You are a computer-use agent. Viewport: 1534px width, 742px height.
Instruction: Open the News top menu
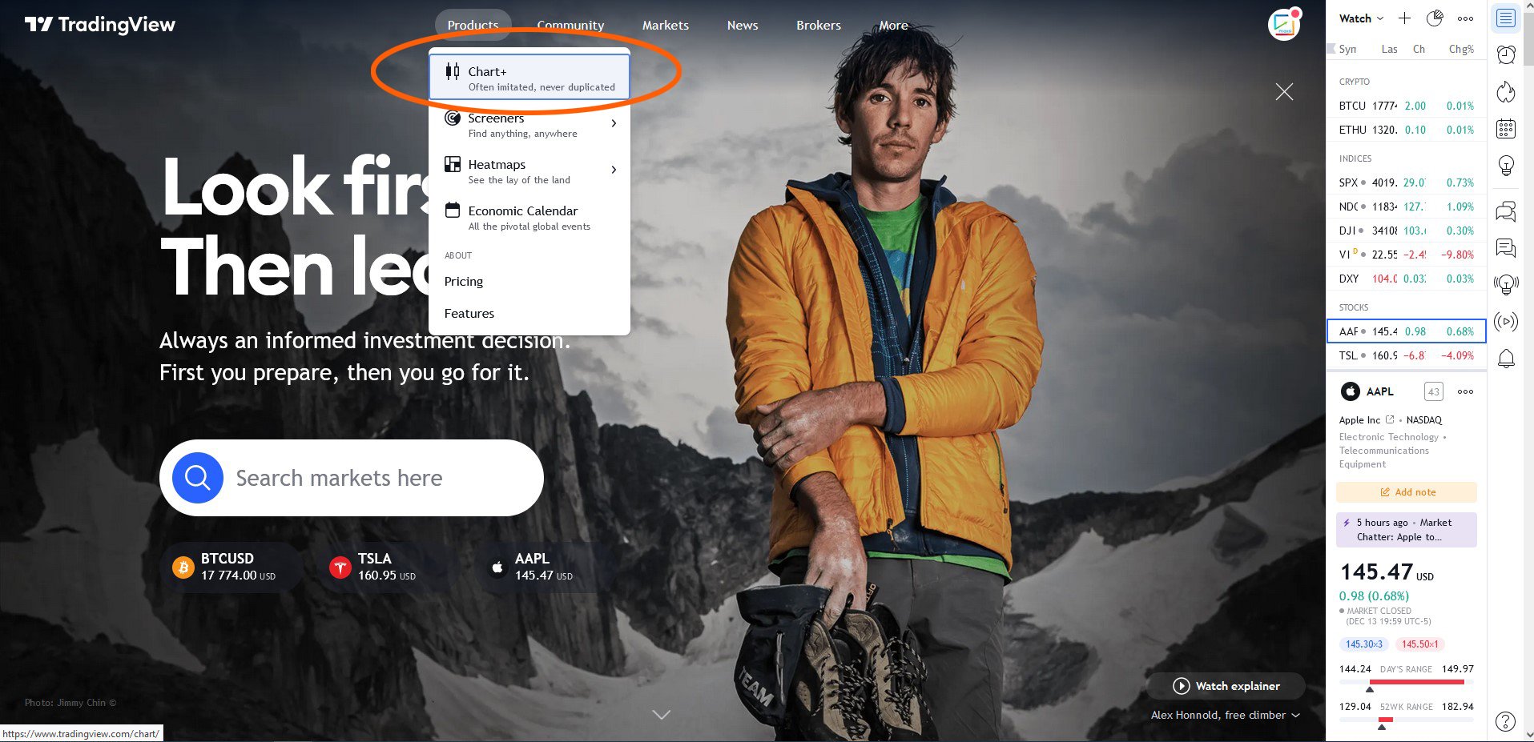point(743,25)
